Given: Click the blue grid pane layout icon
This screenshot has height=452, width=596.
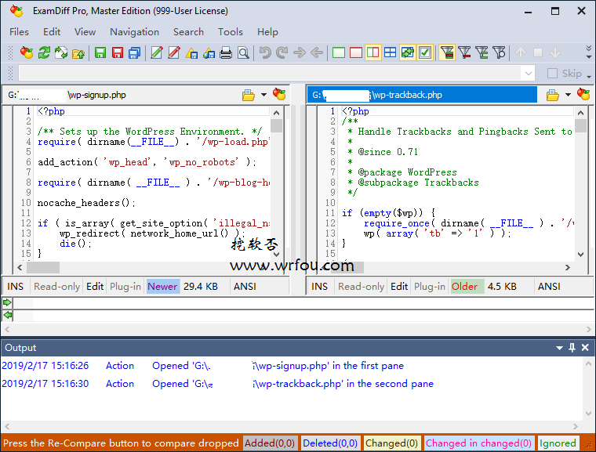Looking at the screenshot, I should [390, 52].
